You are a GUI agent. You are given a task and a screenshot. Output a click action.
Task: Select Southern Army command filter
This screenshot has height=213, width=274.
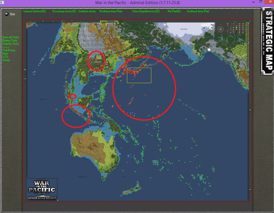(87, 11)
